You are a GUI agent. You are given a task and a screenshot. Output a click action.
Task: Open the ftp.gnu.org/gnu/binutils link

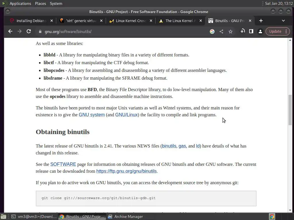pyautogui.click(x=126, y=171)
